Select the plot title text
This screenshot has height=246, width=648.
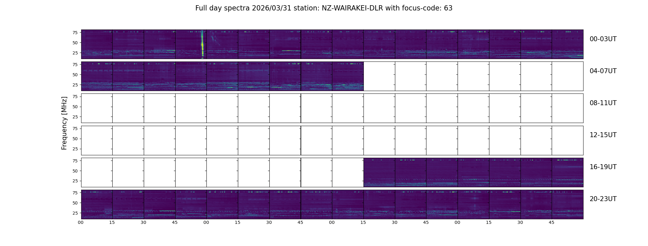(324, 8)
